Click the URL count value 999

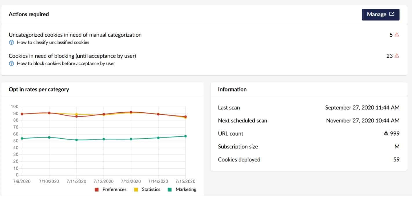tap(395, 133)
